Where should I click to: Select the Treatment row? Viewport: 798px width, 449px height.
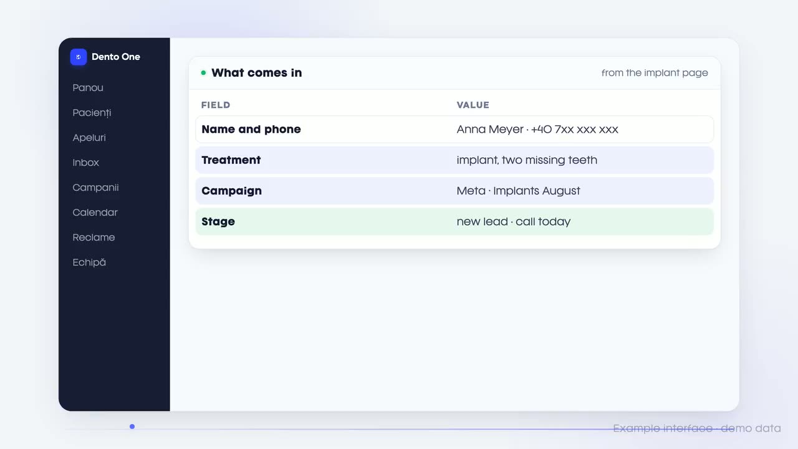[x=454, y=160]
